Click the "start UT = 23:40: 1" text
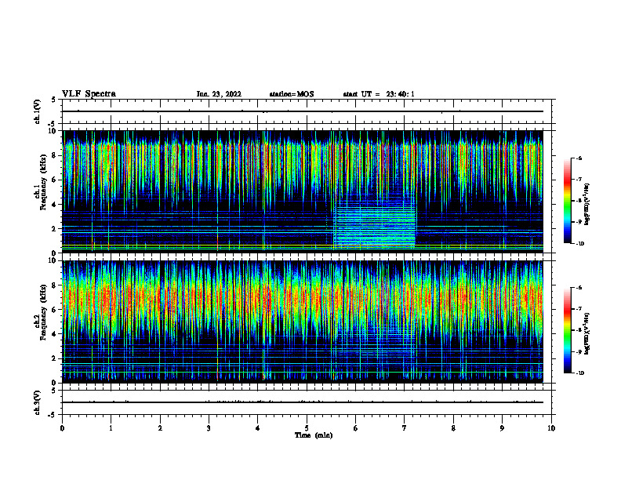The height and width of the screenshot is (480, 621). [x=379, y=94]
